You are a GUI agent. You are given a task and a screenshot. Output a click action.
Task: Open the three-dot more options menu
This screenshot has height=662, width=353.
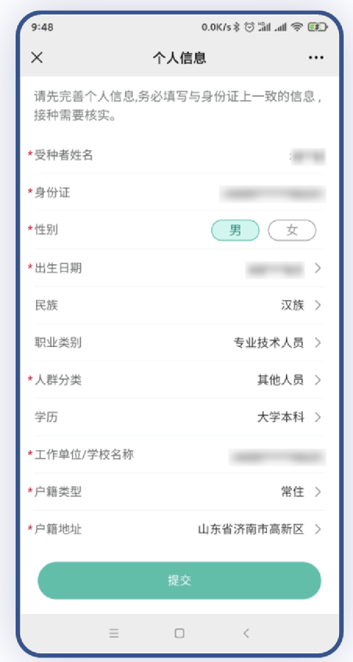coord(316,58)
